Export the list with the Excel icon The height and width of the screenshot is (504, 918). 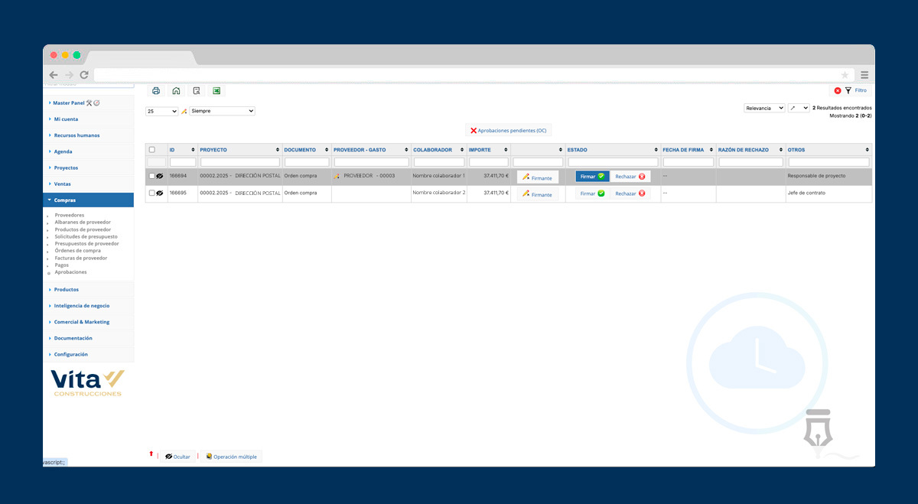pyautogui.click(x=216, y=91)
